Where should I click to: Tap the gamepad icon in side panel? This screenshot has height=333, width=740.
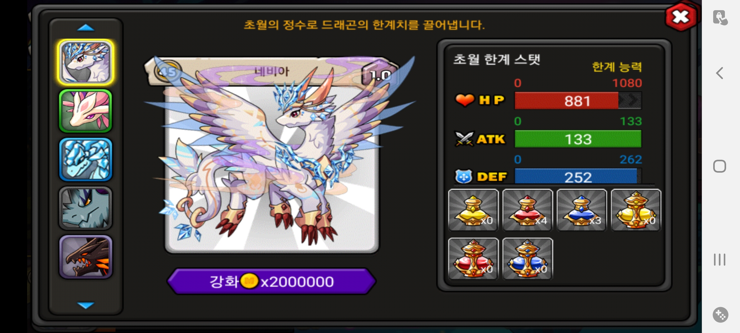click(x=720, y=315)
